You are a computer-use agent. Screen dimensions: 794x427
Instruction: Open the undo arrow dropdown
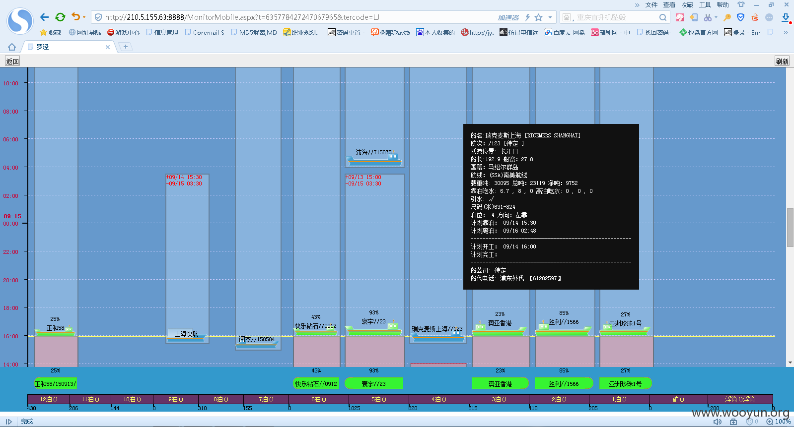click(84, 17)
